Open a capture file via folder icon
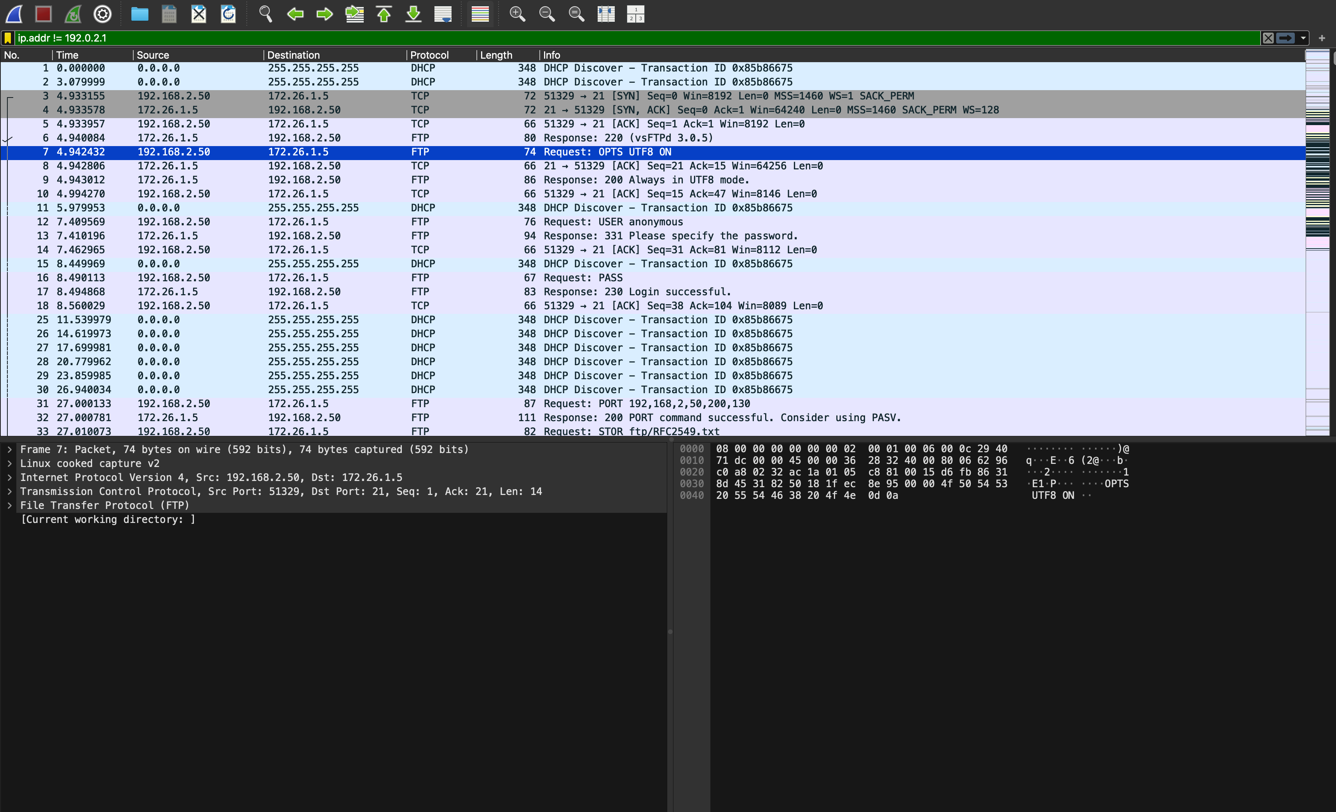 click(140, 14)
